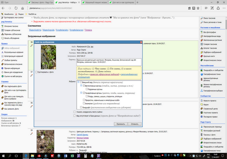Viewport: 227px width, 159px height.
Task: Click the pencil edit icon for photo 57
Action: click(x=31, y=75)
